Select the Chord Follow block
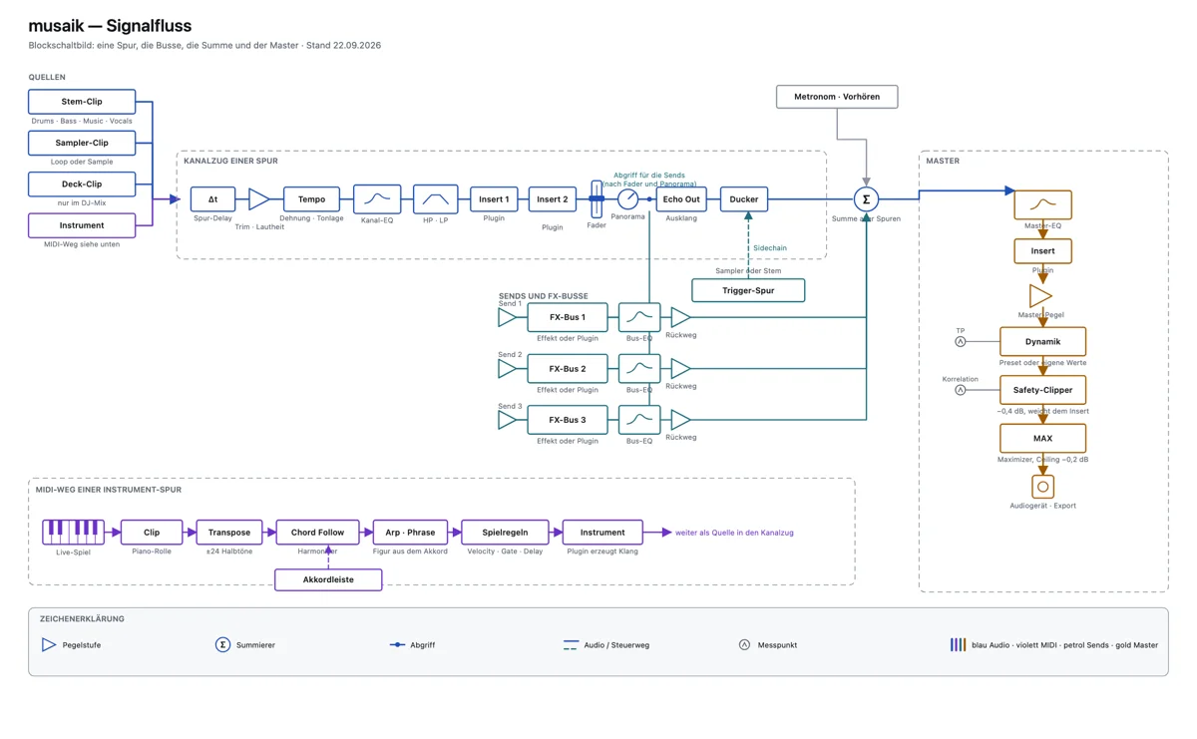1197x739 pixels. pos(317,533)
